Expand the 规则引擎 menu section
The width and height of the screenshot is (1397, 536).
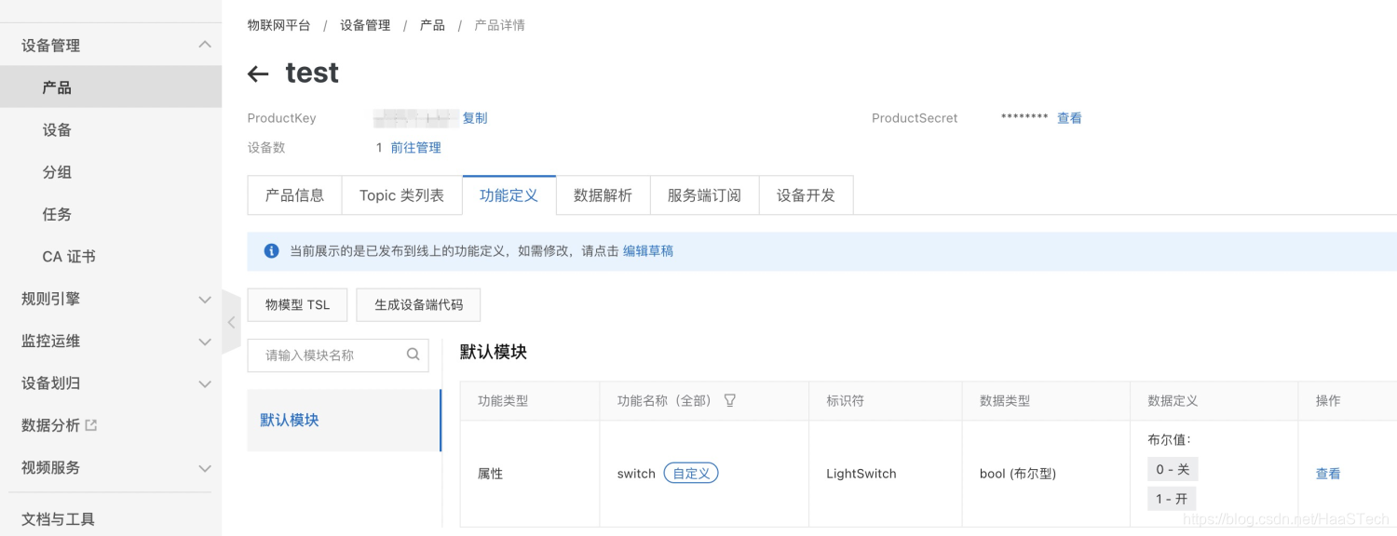[x=205, y=299]
